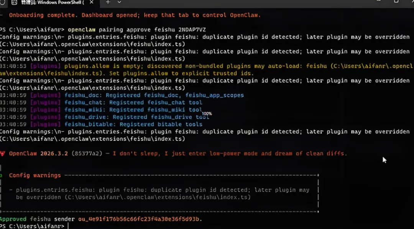414x229 pixels.
Task: Click 'Set plugins.allow to explicit trusted ids'
Action: (182, 74)
